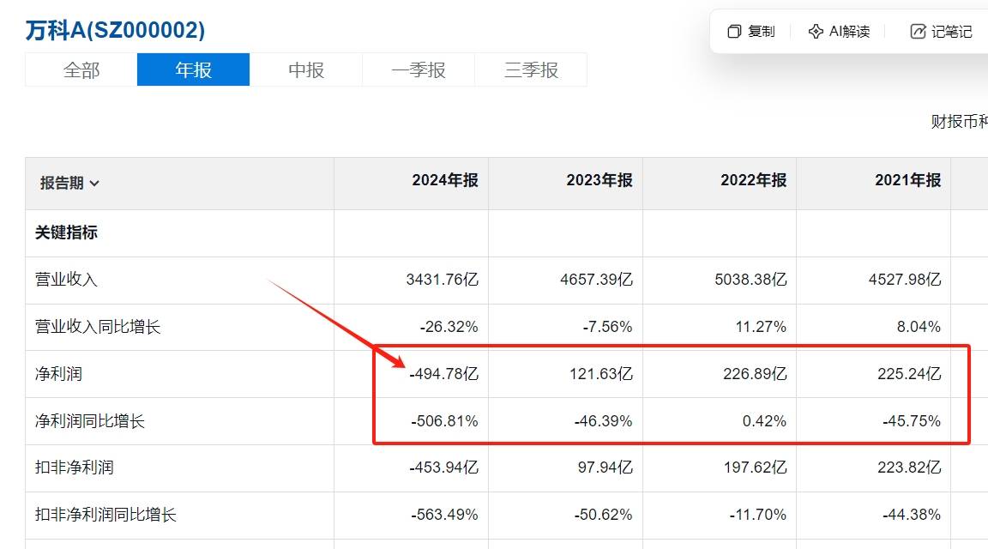Click the 扣非净利润同比增长 row label

coord(105,515)
